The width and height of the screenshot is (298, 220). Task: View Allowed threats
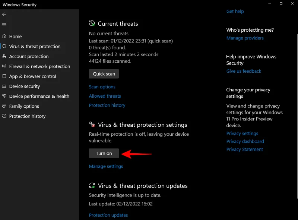(x=105, y=96)
